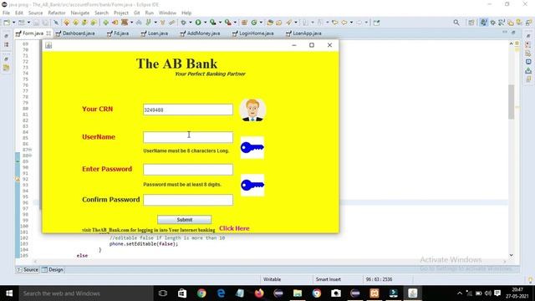535x301 pixels.
Task: Open Microsoft Edge from the taskbar
Action: (x=221, y=293)
